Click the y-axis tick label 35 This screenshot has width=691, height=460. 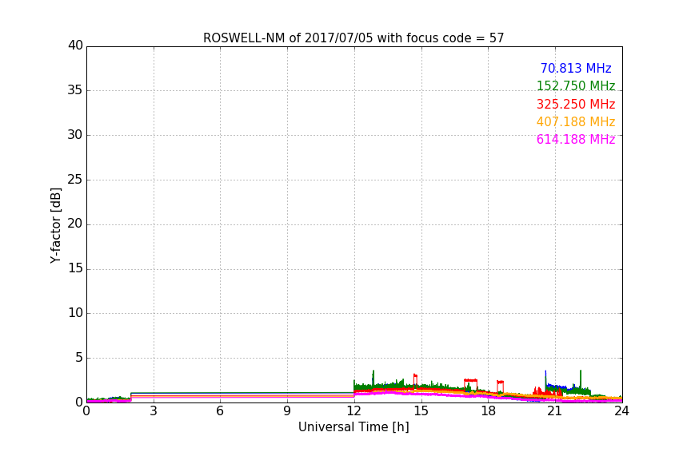click(75, 90)
